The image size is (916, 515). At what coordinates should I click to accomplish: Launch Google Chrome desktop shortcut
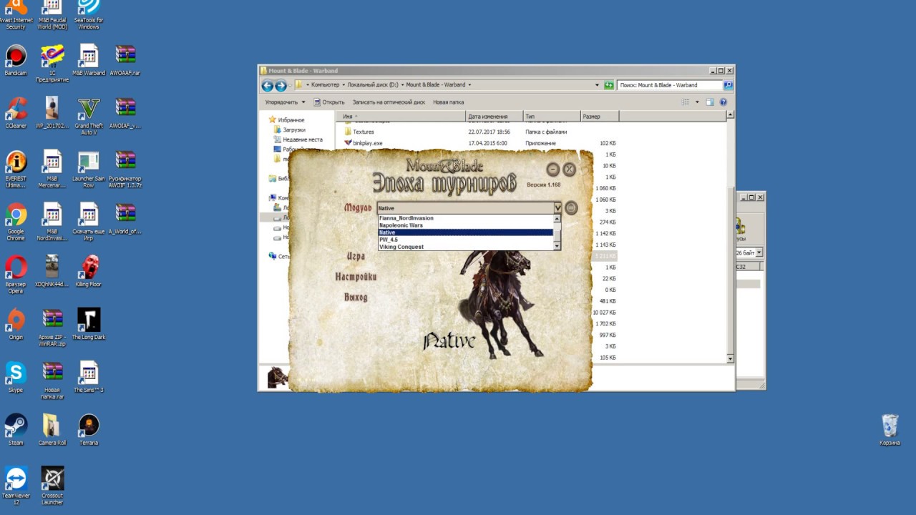pos(16,222)
